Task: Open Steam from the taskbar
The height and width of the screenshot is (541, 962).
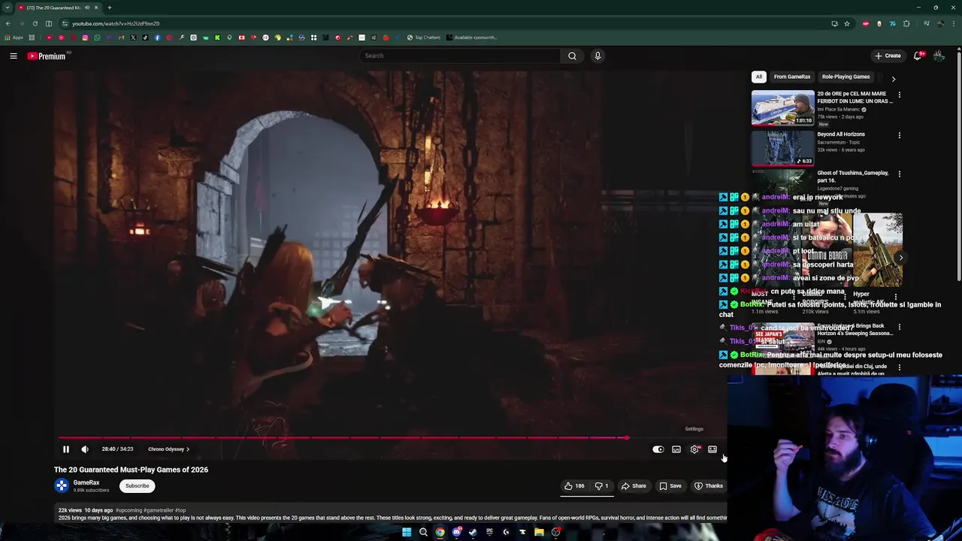Action: (x=473, y=532)
